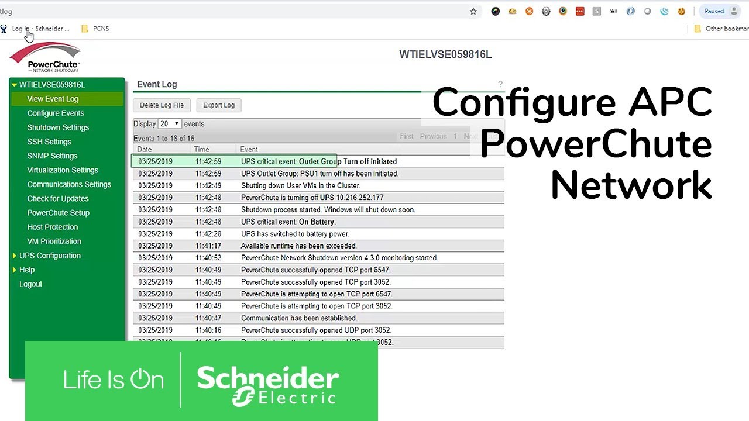
Task: Click Logout in the sidebar
Action: point(30,284)
